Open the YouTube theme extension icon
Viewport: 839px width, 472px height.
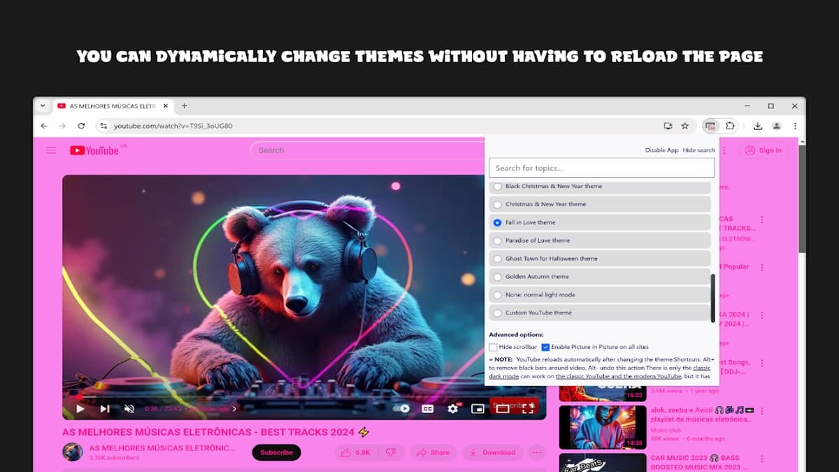coord(710,126)
